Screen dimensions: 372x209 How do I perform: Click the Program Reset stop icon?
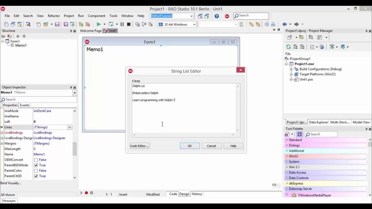point(129,24)
